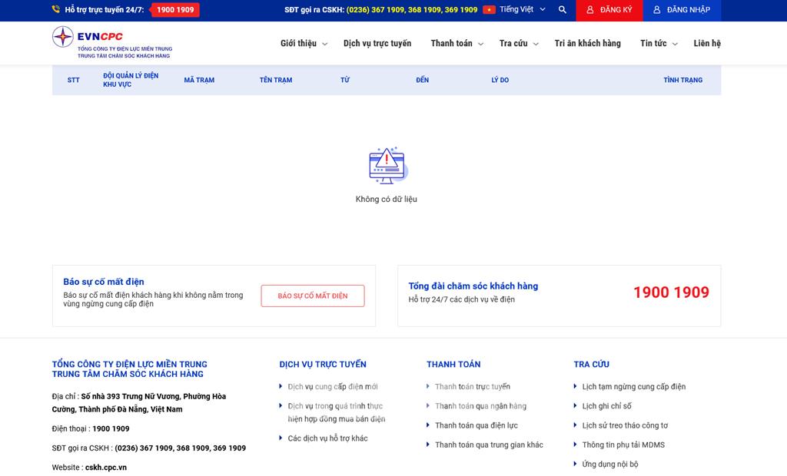Click the Vietnam flag icon
Screen dimensions: 787x476
pyautogui.click(x=489, y=10)
